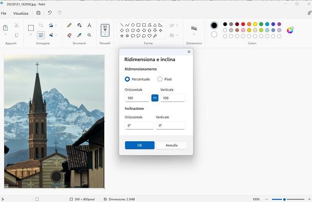Choose the Text tool
The image size is (312, 202).
[x=90, y=25]
